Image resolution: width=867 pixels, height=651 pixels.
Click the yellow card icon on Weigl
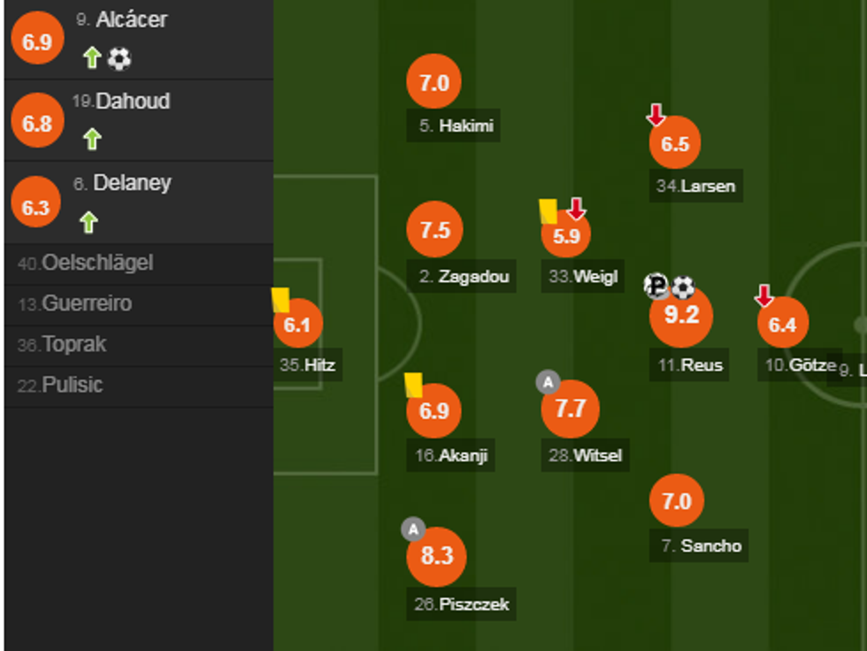coord(549,211)
